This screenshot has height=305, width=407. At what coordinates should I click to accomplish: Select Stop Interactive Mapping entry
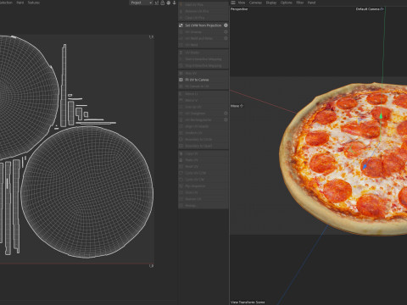[x=203, y=65]
